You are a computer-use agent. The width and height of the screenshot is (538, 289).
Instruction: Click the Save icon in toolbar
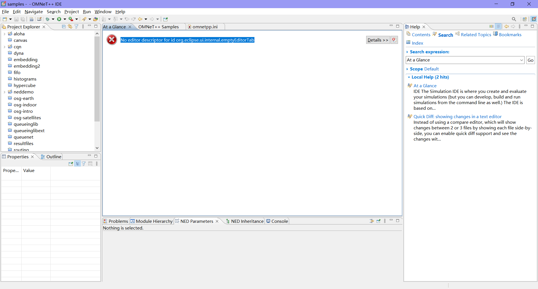(16, 19)
